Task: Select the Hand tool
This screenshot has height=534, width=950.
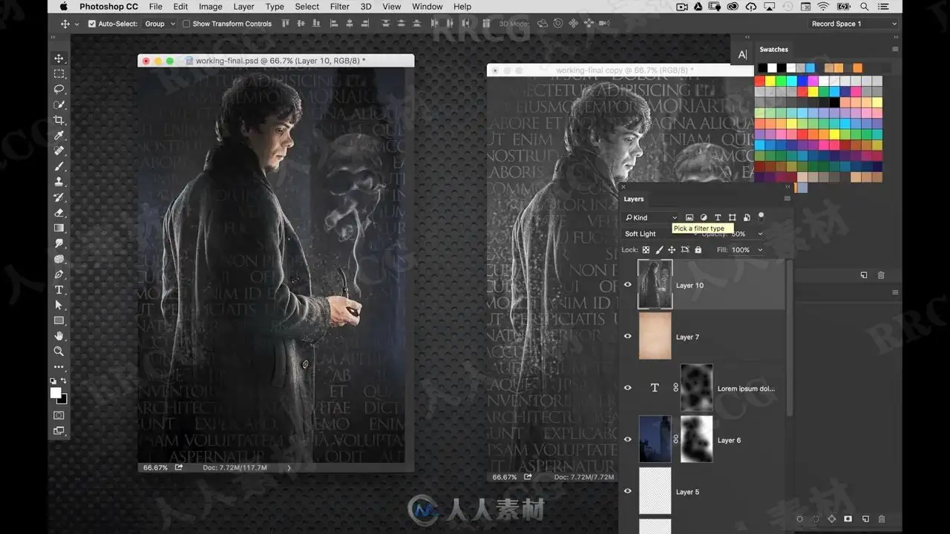Action: [59, 336]
